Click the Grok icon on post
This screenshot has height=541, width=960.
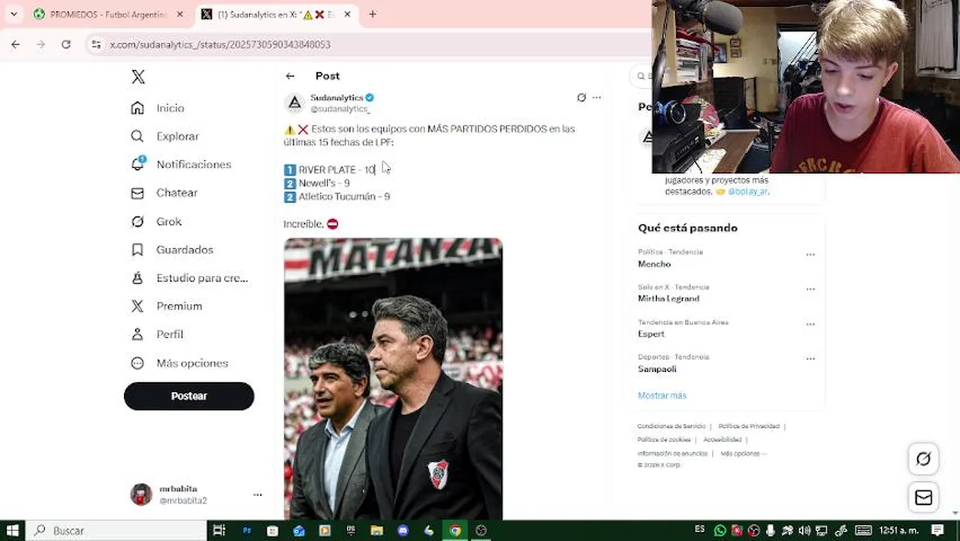(x=581, y=98)
